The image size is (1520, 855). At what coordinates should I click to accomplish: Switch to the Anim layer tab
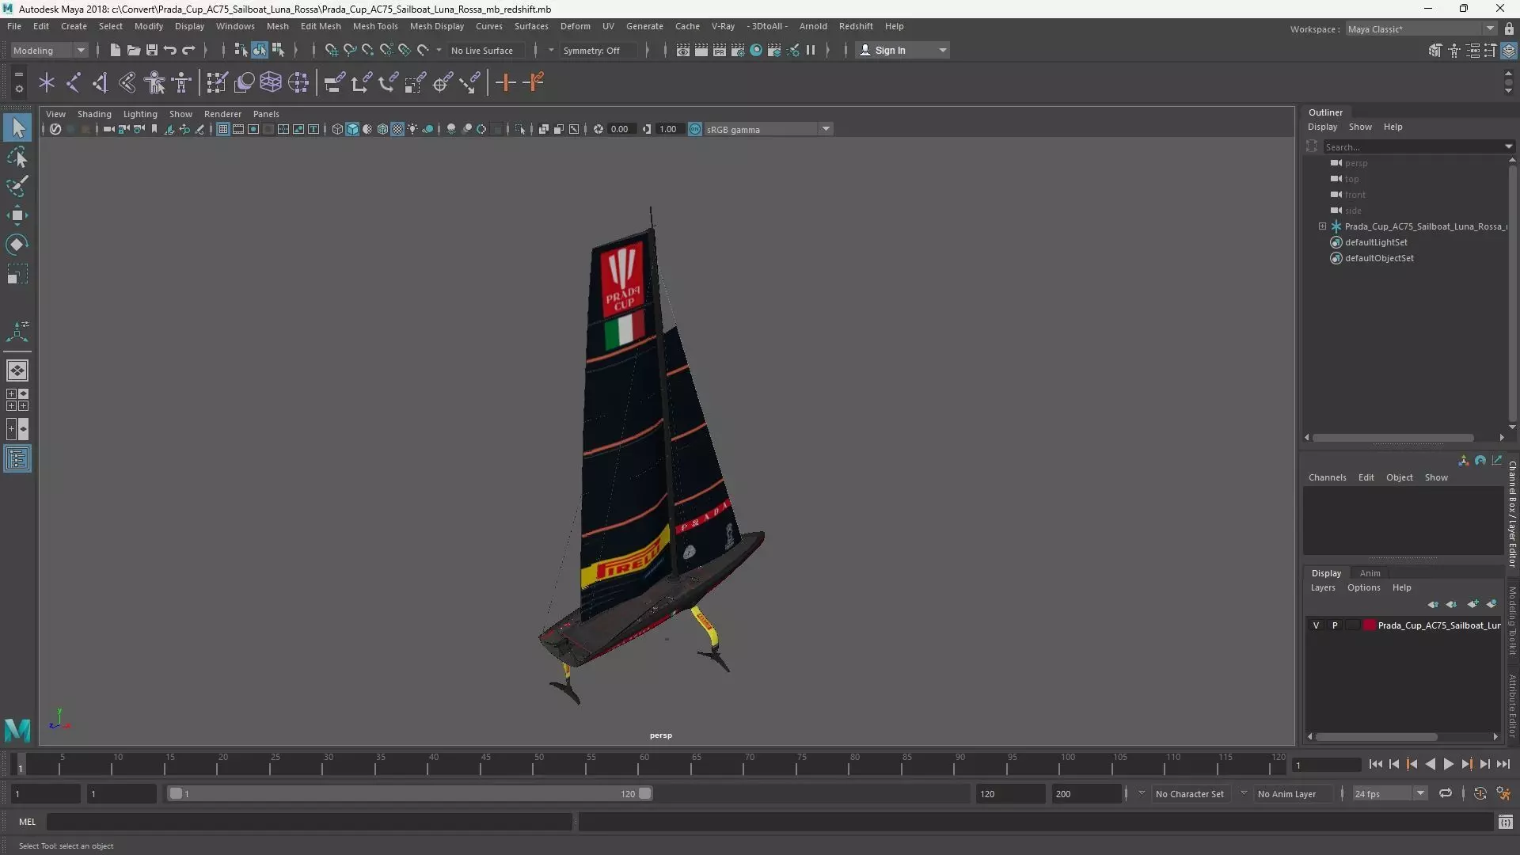pyautogui.click(x=1370, y=573)
